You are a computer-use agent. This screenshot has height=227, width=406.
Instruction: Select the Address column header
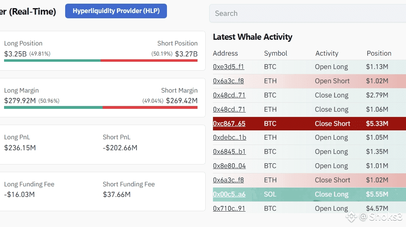point(225,54)
